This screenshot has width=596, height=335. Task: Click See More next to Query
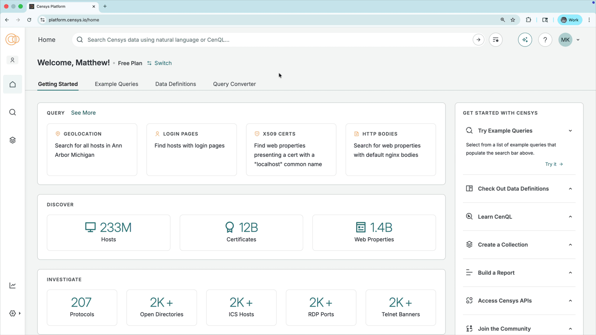coord(83,113)
